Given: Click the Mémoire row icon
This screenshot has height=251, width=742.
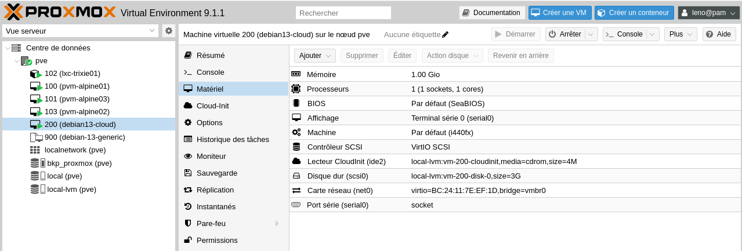Looking at the screenshot, I should click(x=296, y=75).
